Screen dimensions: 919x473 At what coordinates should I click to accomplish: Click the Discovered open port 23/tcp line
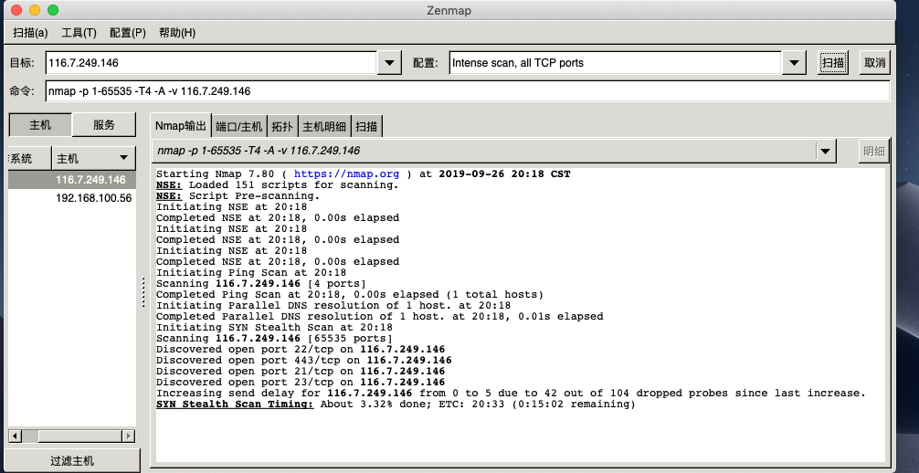[301, 383]
